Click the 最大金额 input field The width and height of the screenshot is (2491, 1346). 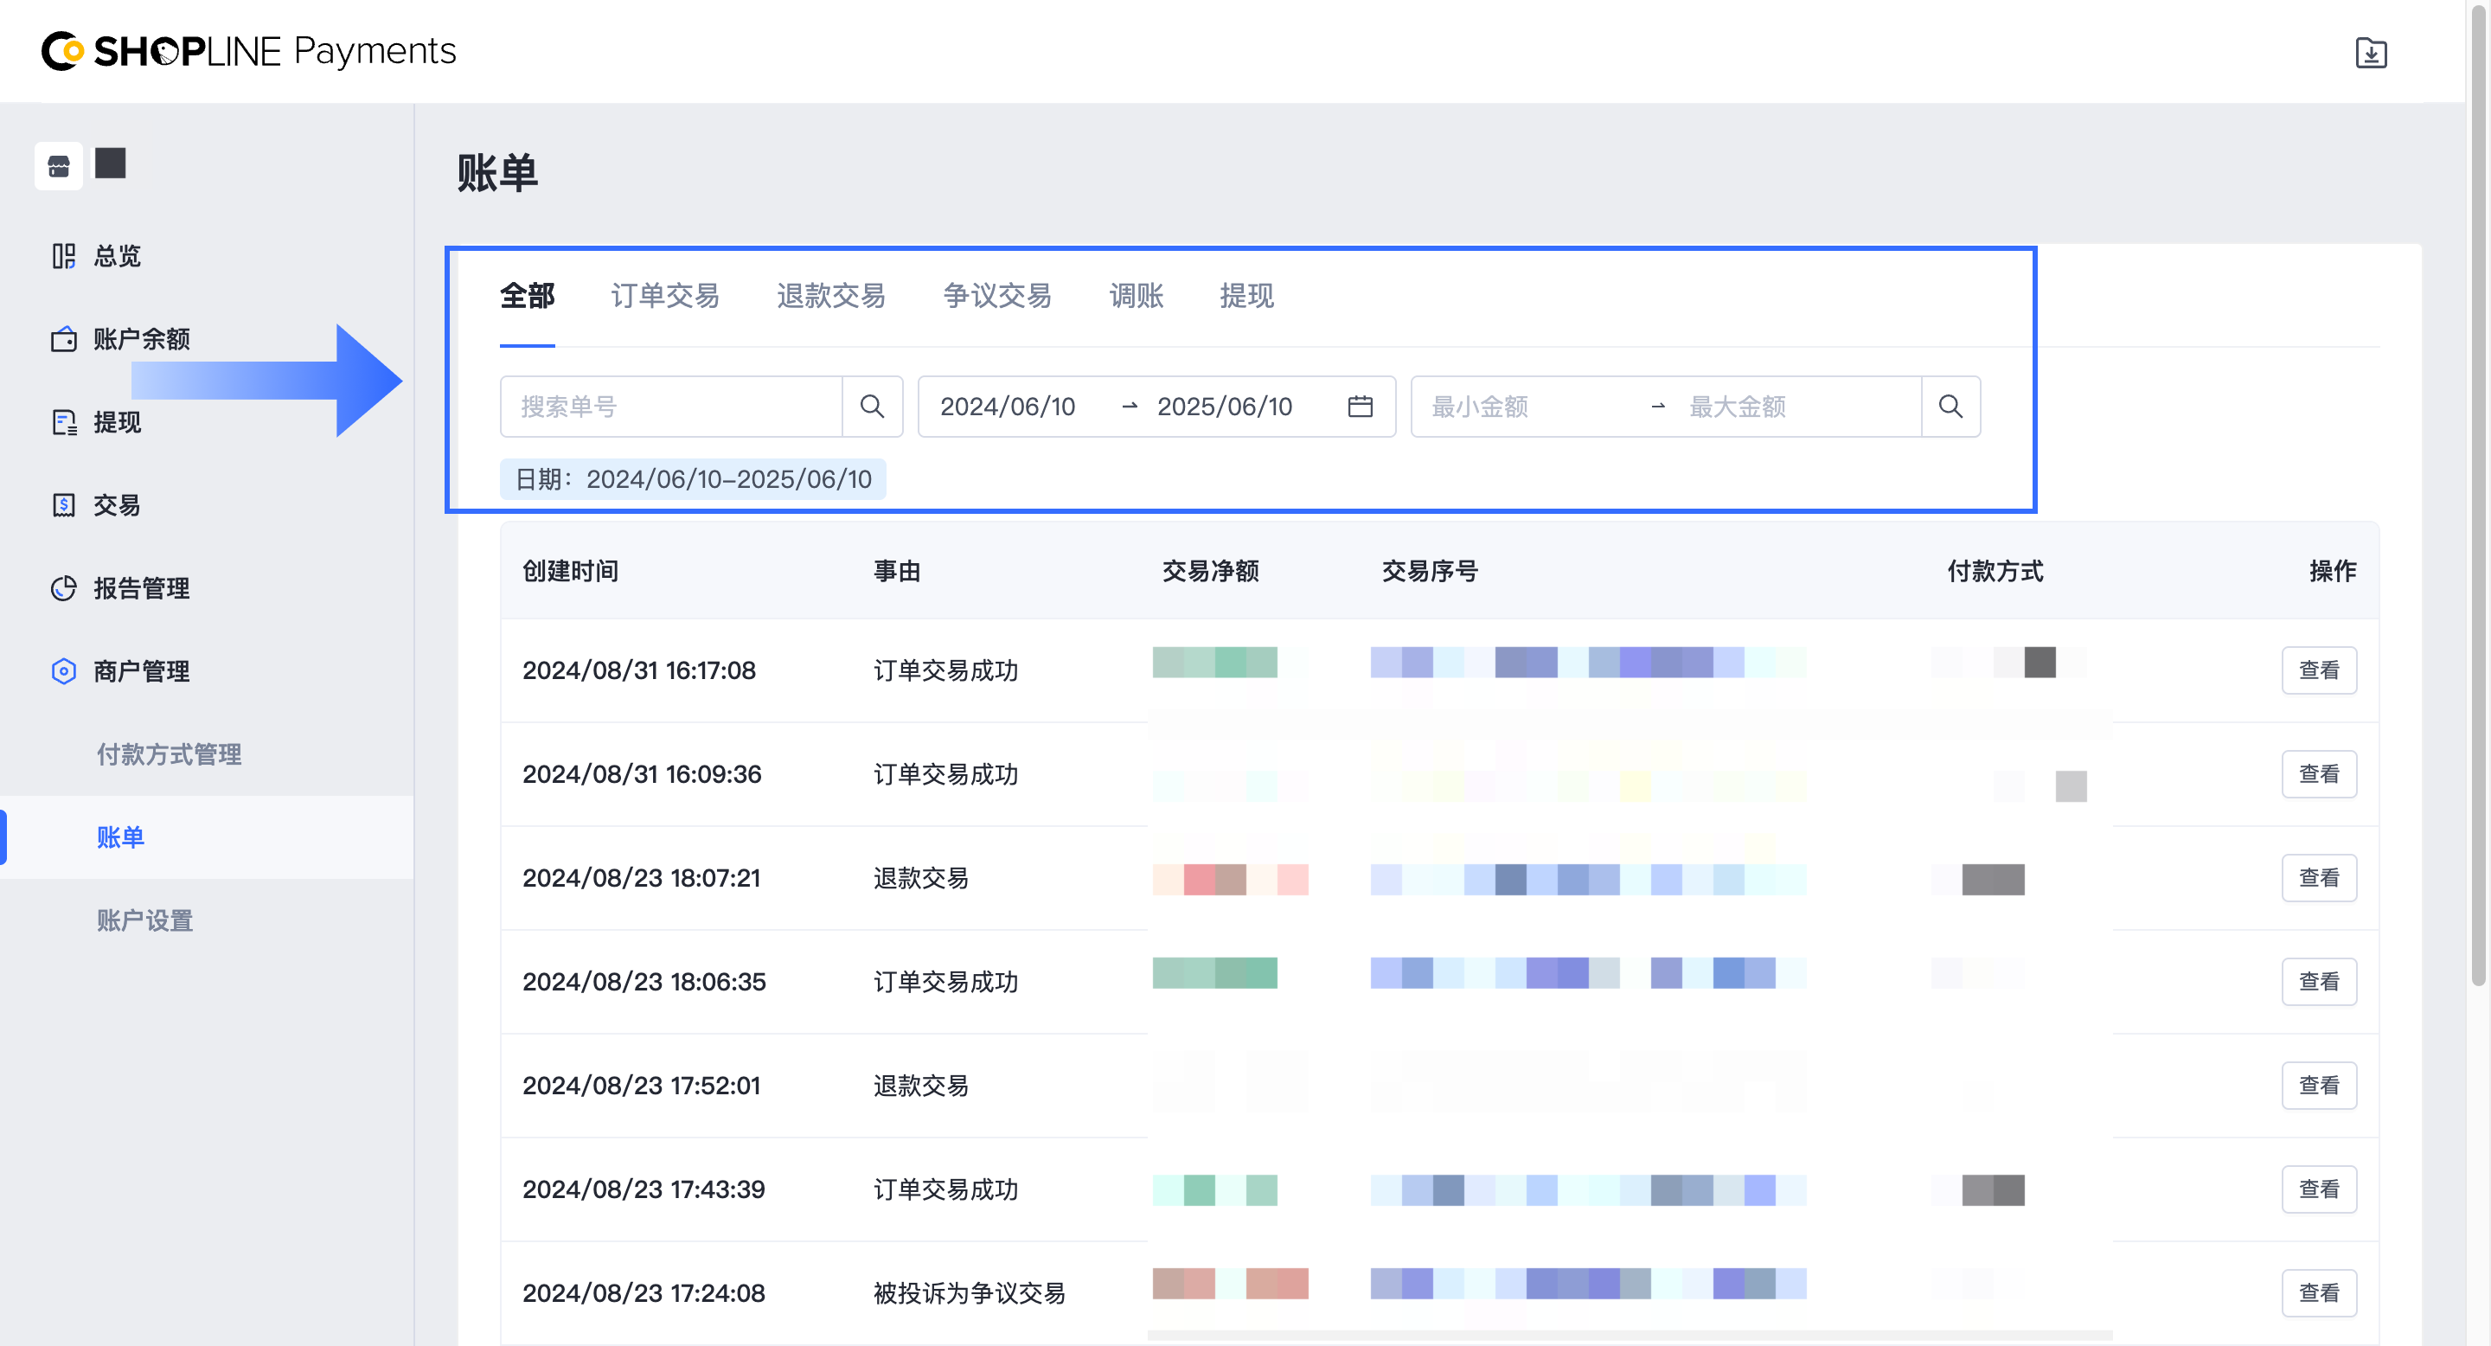tap(1737, 406)
